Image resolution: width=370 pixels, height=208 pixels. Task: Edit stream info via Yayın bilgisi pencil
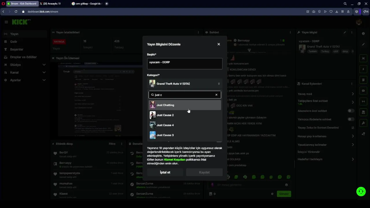tap(345, 32)
